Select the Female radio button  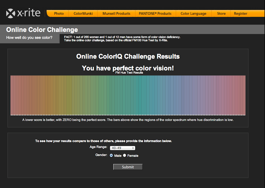pyautogui.click(x=125, y=156)
